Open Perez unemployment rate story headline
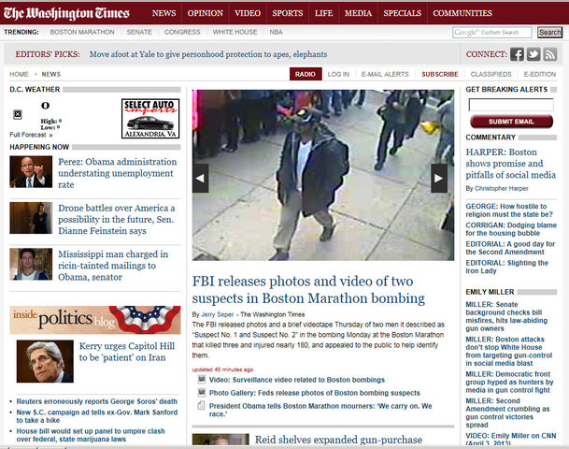Screen dimensions: 569x449 click(x=117, y=173)
